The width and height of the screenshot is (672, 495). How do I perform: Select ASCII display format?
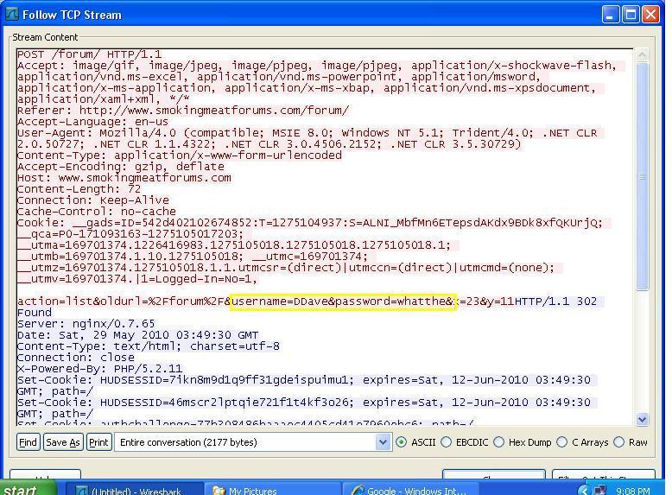point(402,441)
